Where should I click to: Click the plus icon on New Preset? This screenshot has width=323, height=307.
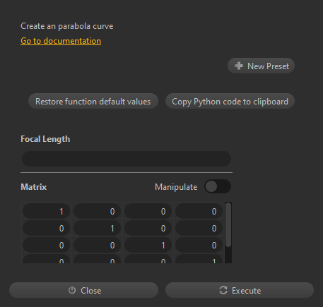point(239,66)
